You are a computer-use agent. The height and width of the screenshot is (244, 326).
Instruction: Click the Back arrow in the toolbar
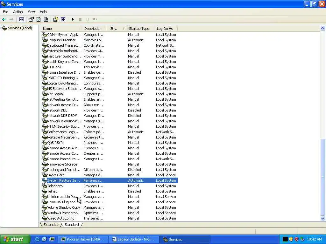pyautogui.click(x=4, y=19)
